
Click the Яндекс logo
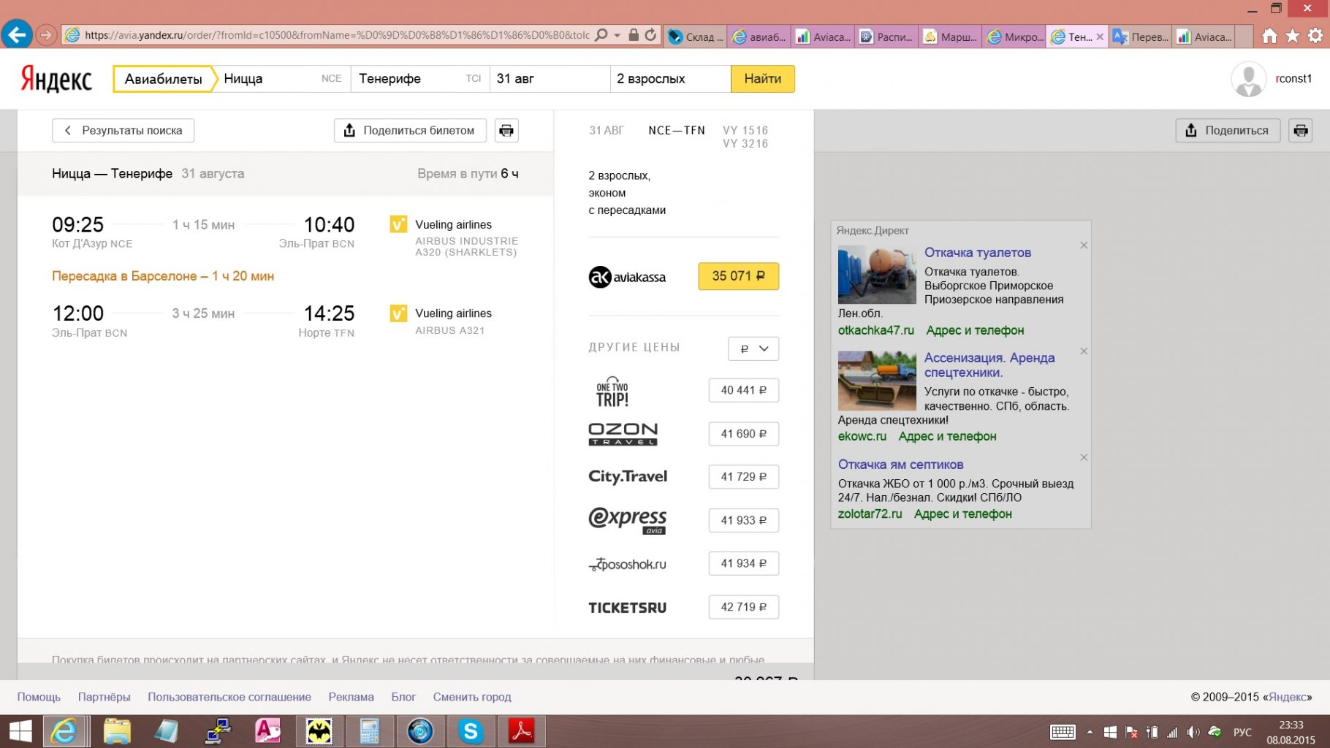point(56,79)
